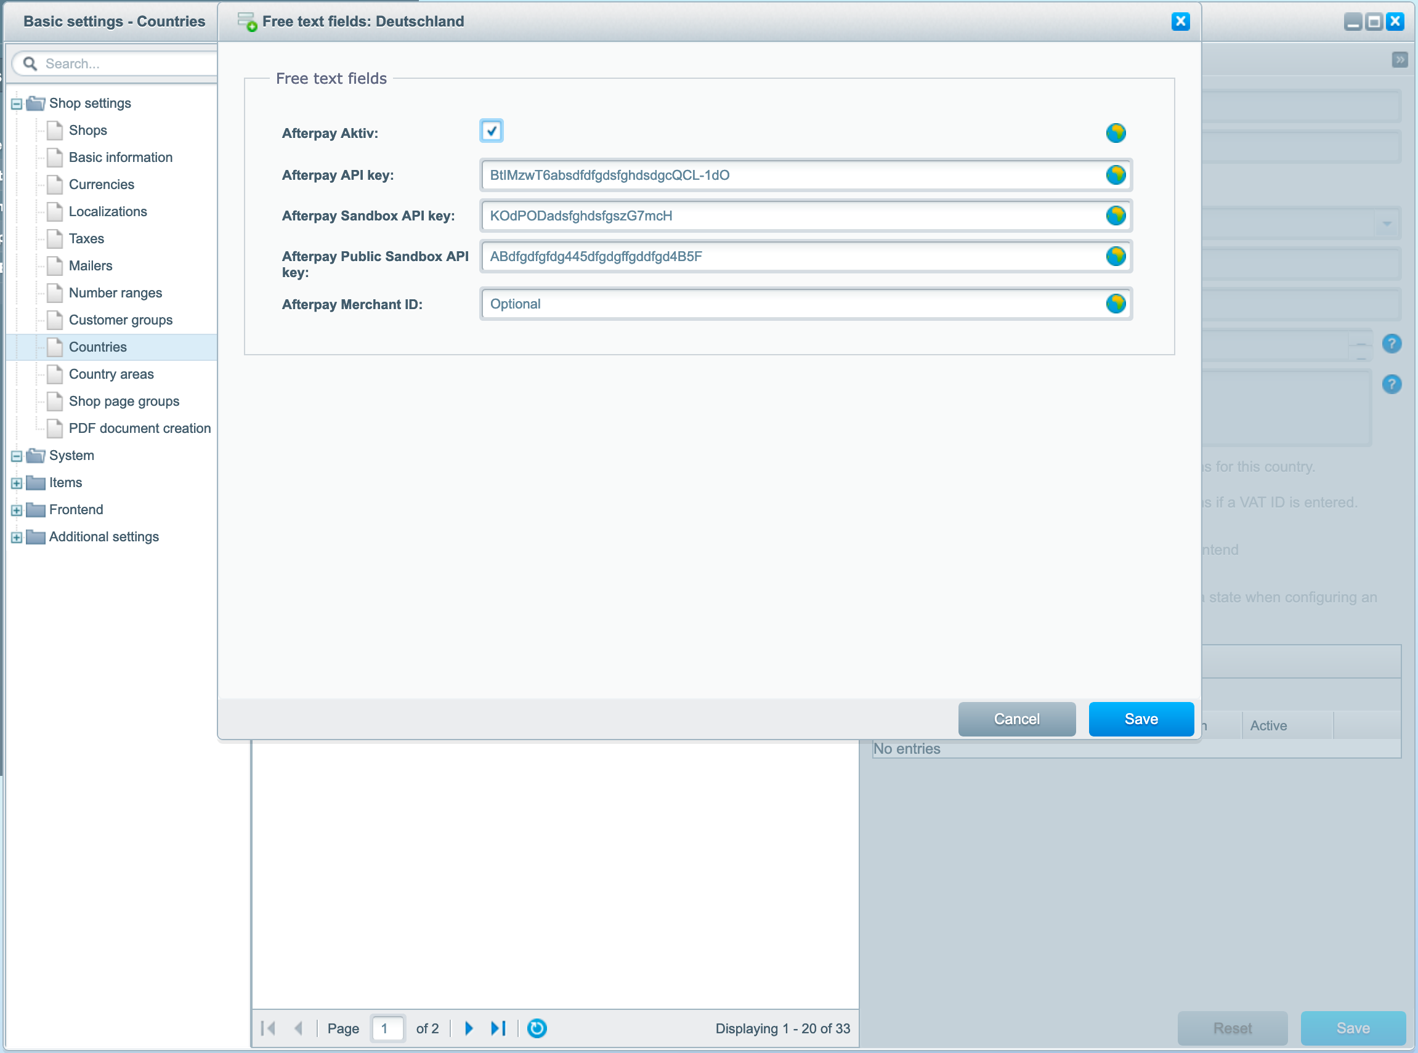Collapse the System folder
1418x1053 pixels.
tap(17, 456)
